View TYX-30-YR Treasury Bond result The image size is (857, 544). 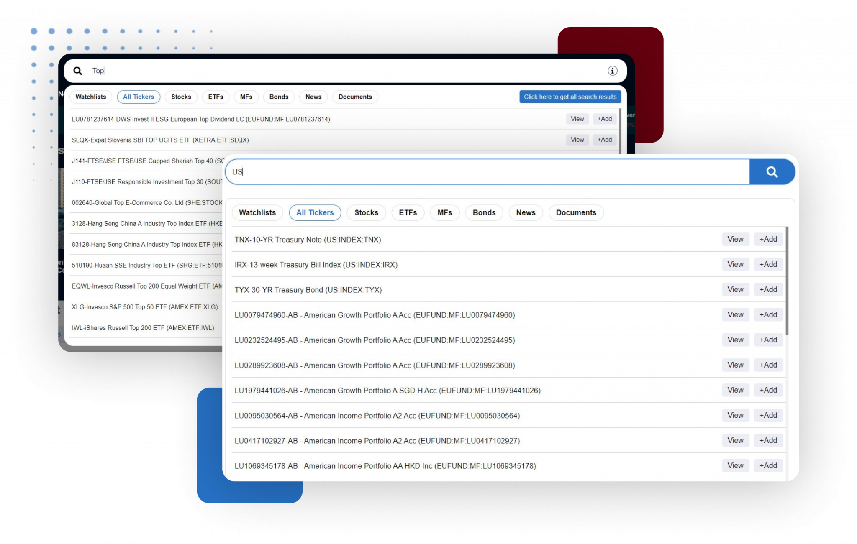pyautogui.click(x=735, y=289)
